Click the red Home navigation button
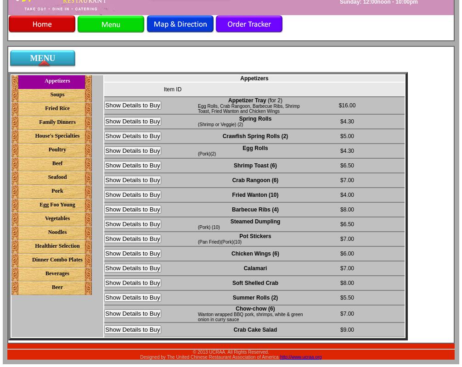This screenshot has height=367, width=462. click(x=42, y=24)
